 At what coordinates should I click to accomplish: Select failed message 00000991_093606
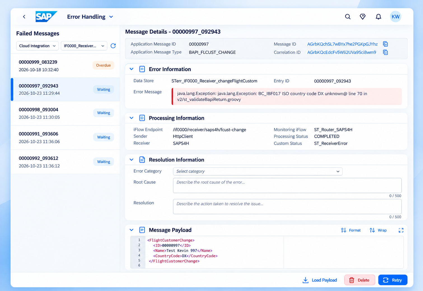click(65, 138)
